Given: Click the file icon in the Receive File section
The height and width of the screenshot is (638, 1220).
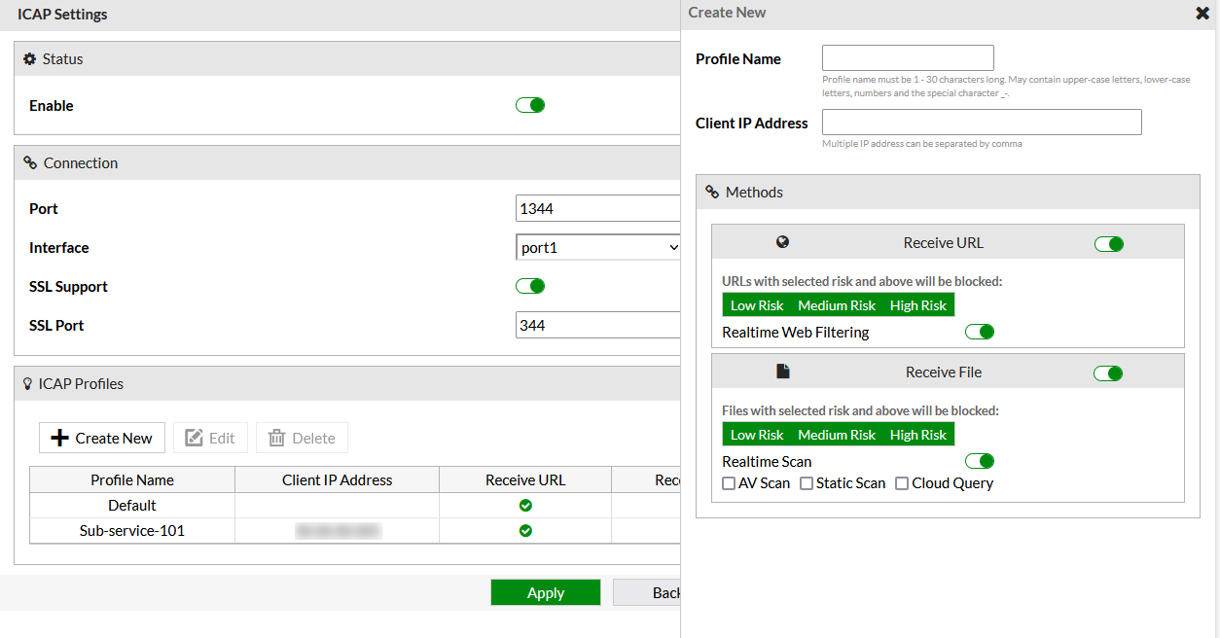Looking at the screenshot, I should 783,371.
